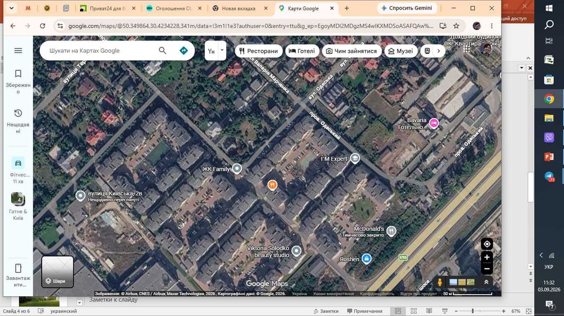
Task: Filter by Ресторани category chip
Action: pyautogui.click(x=258, y=51)
